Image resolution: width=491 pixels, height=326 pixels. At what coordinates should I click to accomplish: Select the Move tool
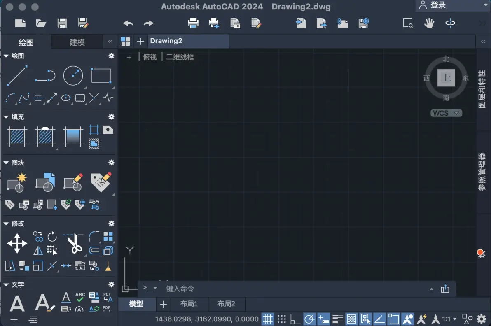click(x=17, y=243)
